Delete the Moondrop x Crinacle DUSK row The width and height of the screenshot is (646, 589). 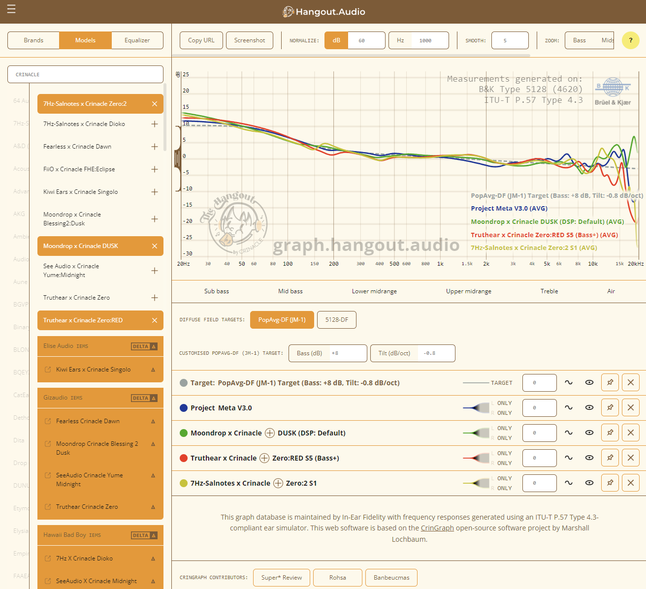click(631, 433)
